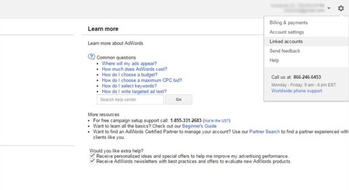Choose Linked accounts menu entry
This screenshot has height=190, width=349.
click(x=286, y=41)
